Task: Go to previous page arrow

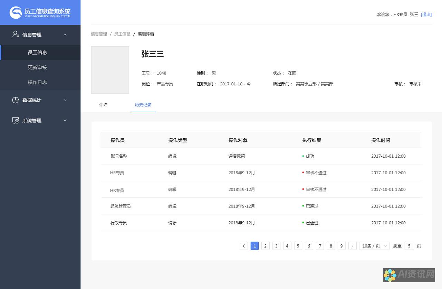Action: point(244,246)
